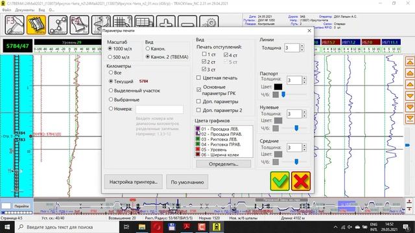
Task: Click the plus toolbar icon
Action: (166, 21)
